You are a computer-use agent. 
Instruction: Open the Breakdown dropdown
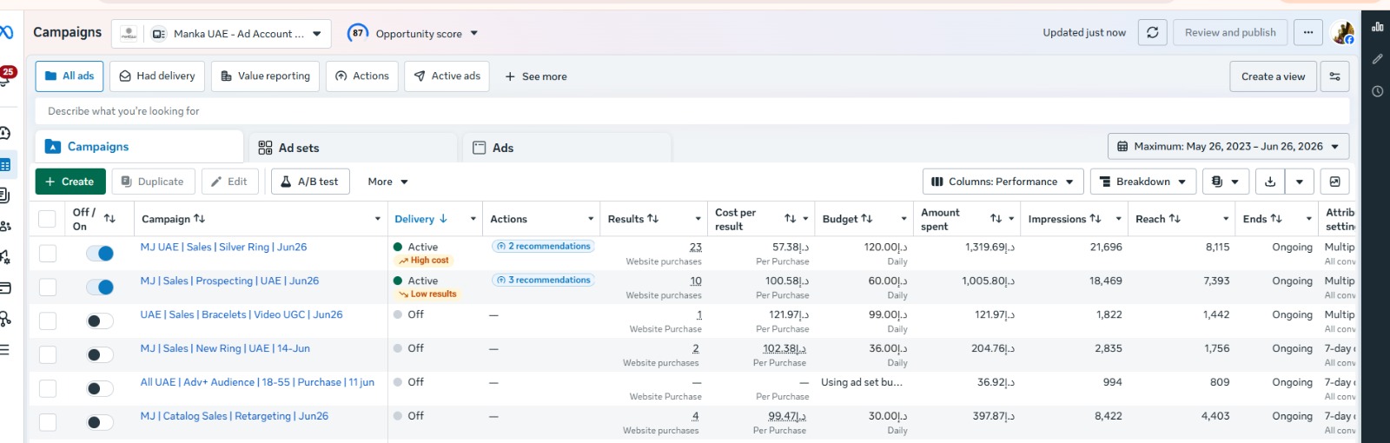tap(1142, 182)
